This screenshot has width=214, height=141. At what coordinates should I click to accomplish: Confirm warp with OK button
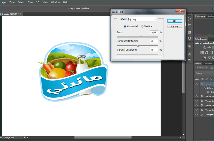pyautogui.click(x=175, y=21)
